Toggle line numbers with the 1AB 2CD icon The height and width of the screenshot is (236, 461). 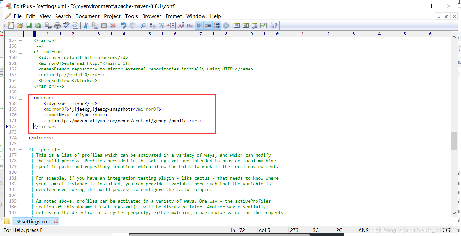coord(217,26)
